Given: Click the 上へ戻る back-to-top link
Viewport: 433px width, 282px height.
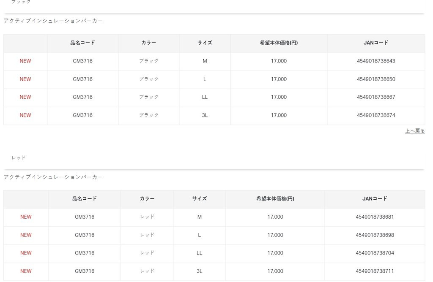Looking at the screenshot, I should pyautogui.click(x=415, y=131).
